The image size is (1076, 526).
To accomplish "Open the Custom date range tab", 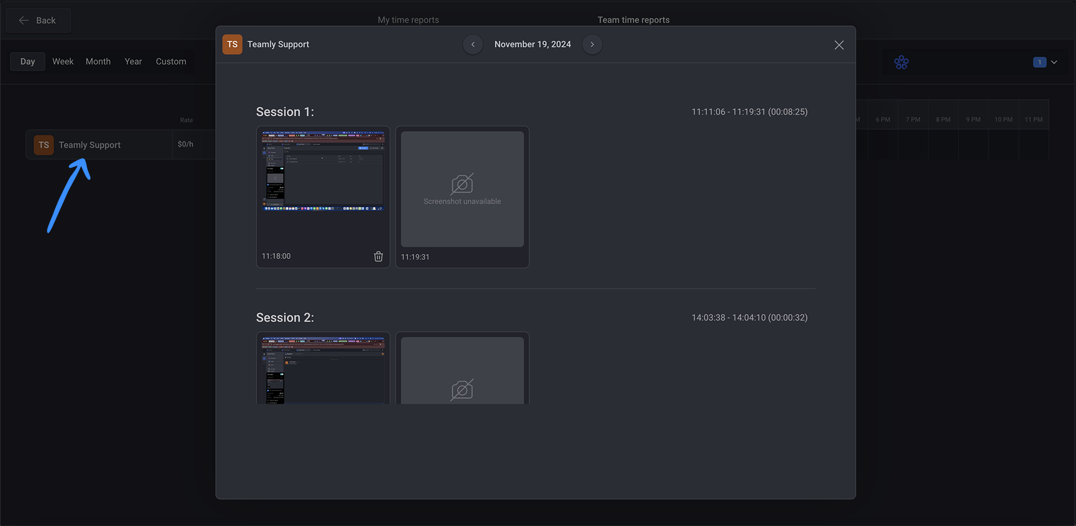I will pos(171,62).
